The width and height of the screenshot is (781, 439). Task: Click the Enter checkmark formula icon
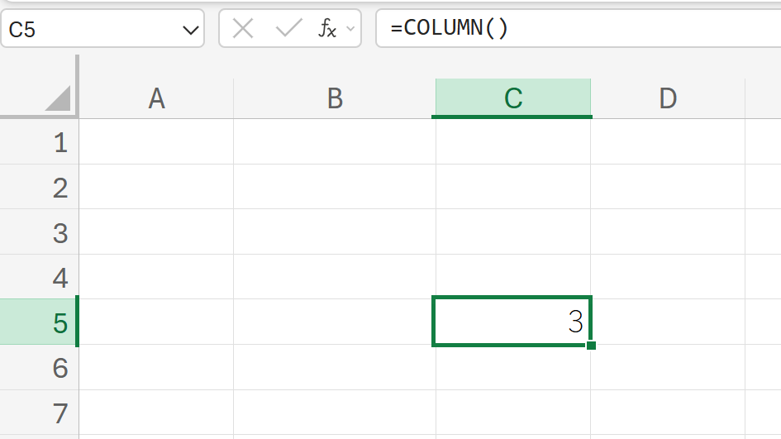288,29
